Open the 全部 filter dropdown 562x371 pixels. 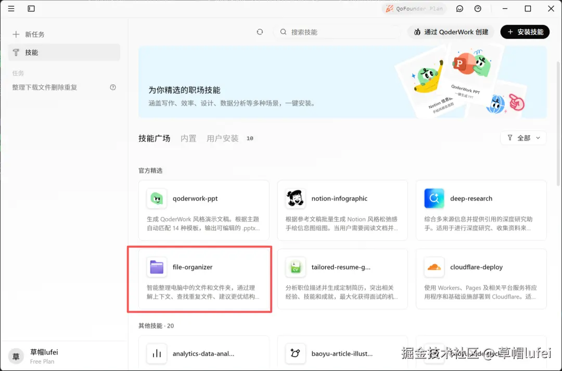pyautogui.click(x=523, y=138)
